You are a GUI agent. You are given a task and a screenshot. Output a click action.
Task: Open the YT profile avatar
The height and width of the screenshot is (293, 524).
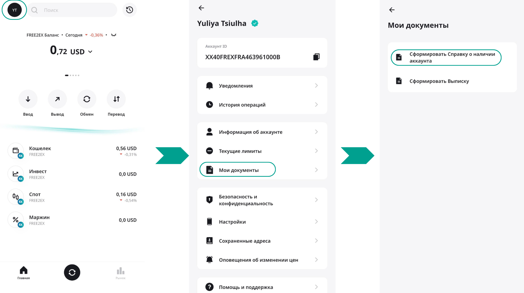[15, 10]
